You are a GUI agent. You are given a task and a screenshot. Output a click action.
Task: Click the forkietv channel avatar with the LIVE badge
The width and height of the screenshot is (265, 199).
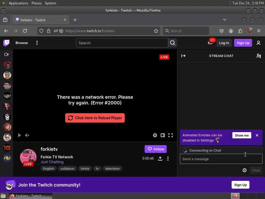point(28,157)
